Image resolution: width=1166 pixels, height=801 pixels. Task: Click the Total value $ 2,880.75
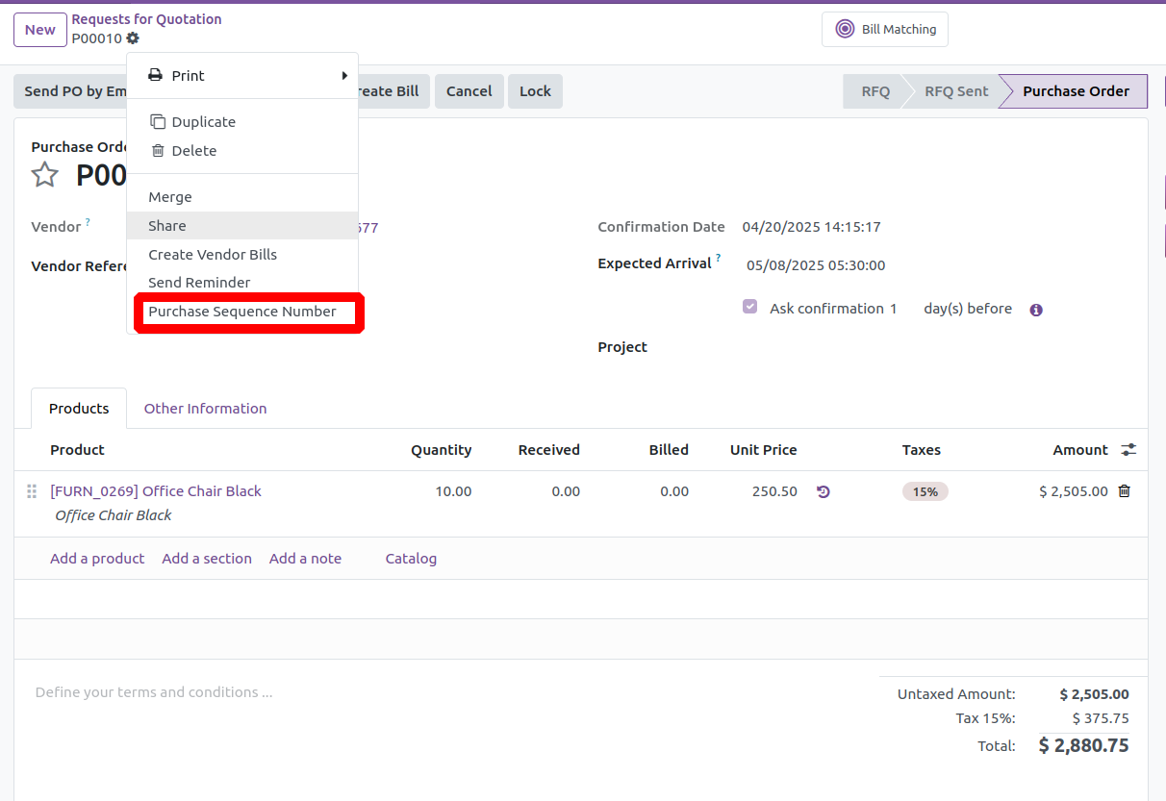(1084, 745)
